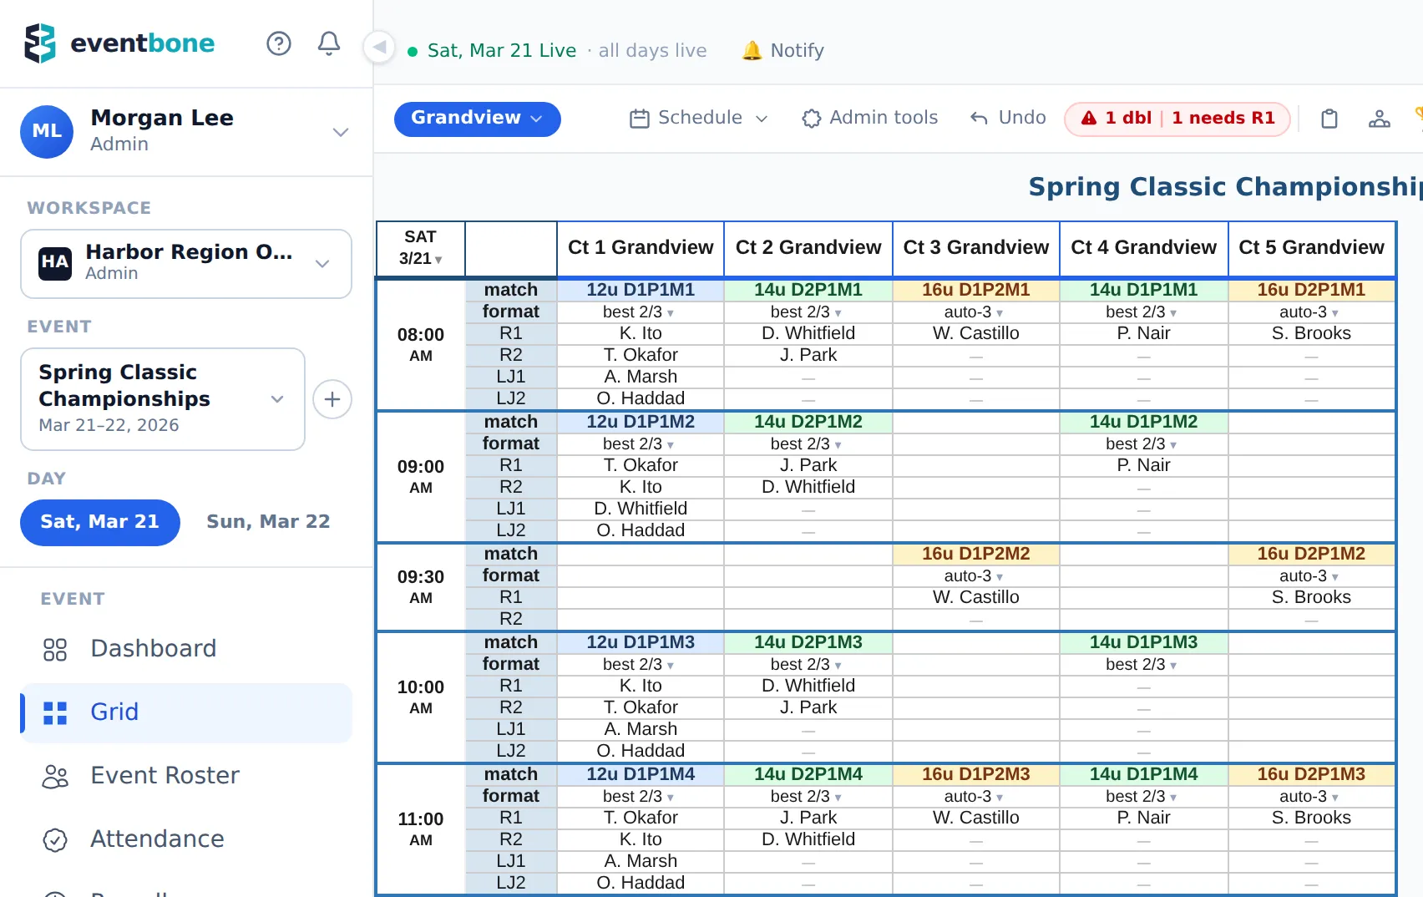Select the Sat, Mar 21 day tab
Viewport: 1423px width, 897px height.
pyautogui.click(x=100, y=522)
